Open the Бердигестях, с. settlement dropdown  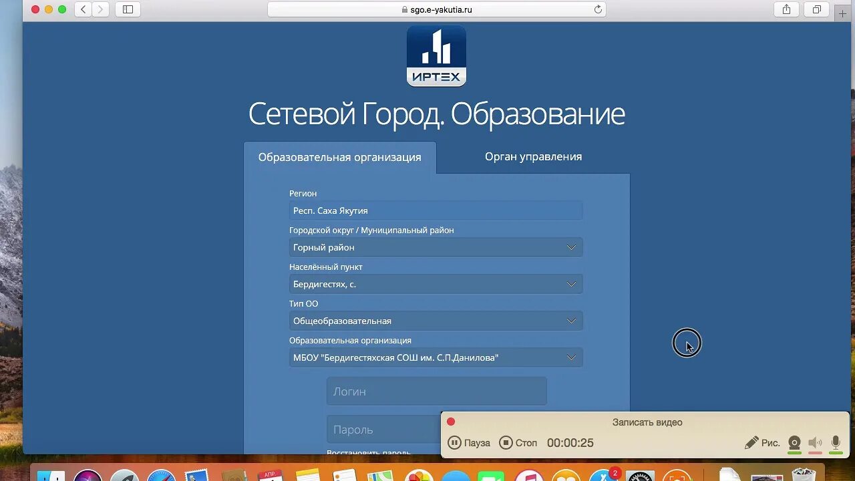pyautogui.click(x=436, y=284)
